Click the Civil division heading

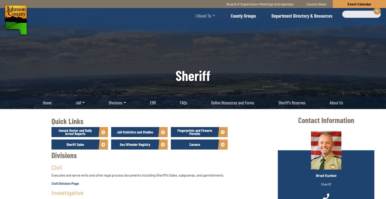[57, 168]
